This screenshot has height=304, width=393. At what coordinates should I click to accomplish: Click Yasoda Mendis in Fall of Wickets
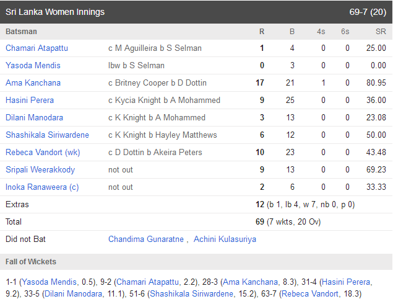[x=49, y=282]
